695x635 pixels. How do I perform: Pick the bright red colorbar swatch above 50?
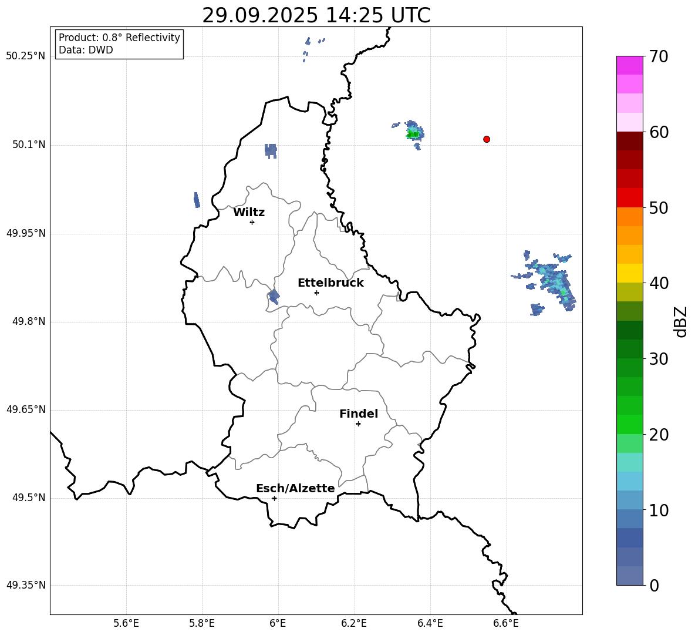pyautogui.click(x=630, y=198)
